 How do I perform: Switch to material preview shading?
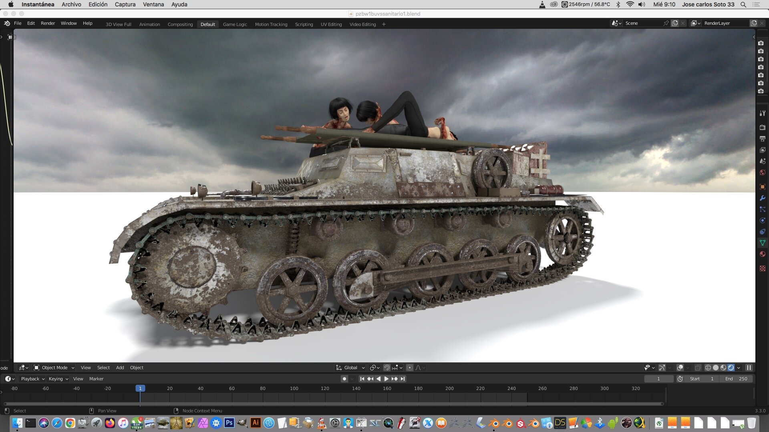[723, 368]
